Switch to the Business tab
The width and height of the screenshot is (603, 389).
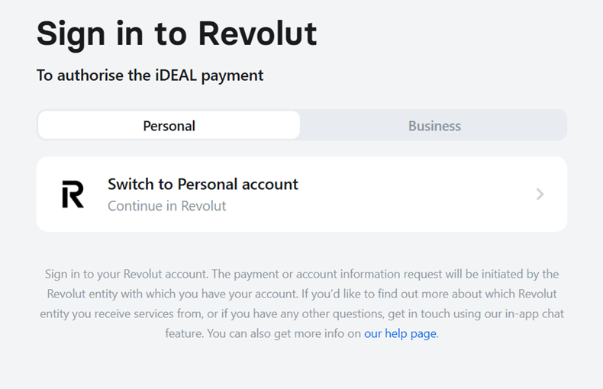(x=434, y=126)
